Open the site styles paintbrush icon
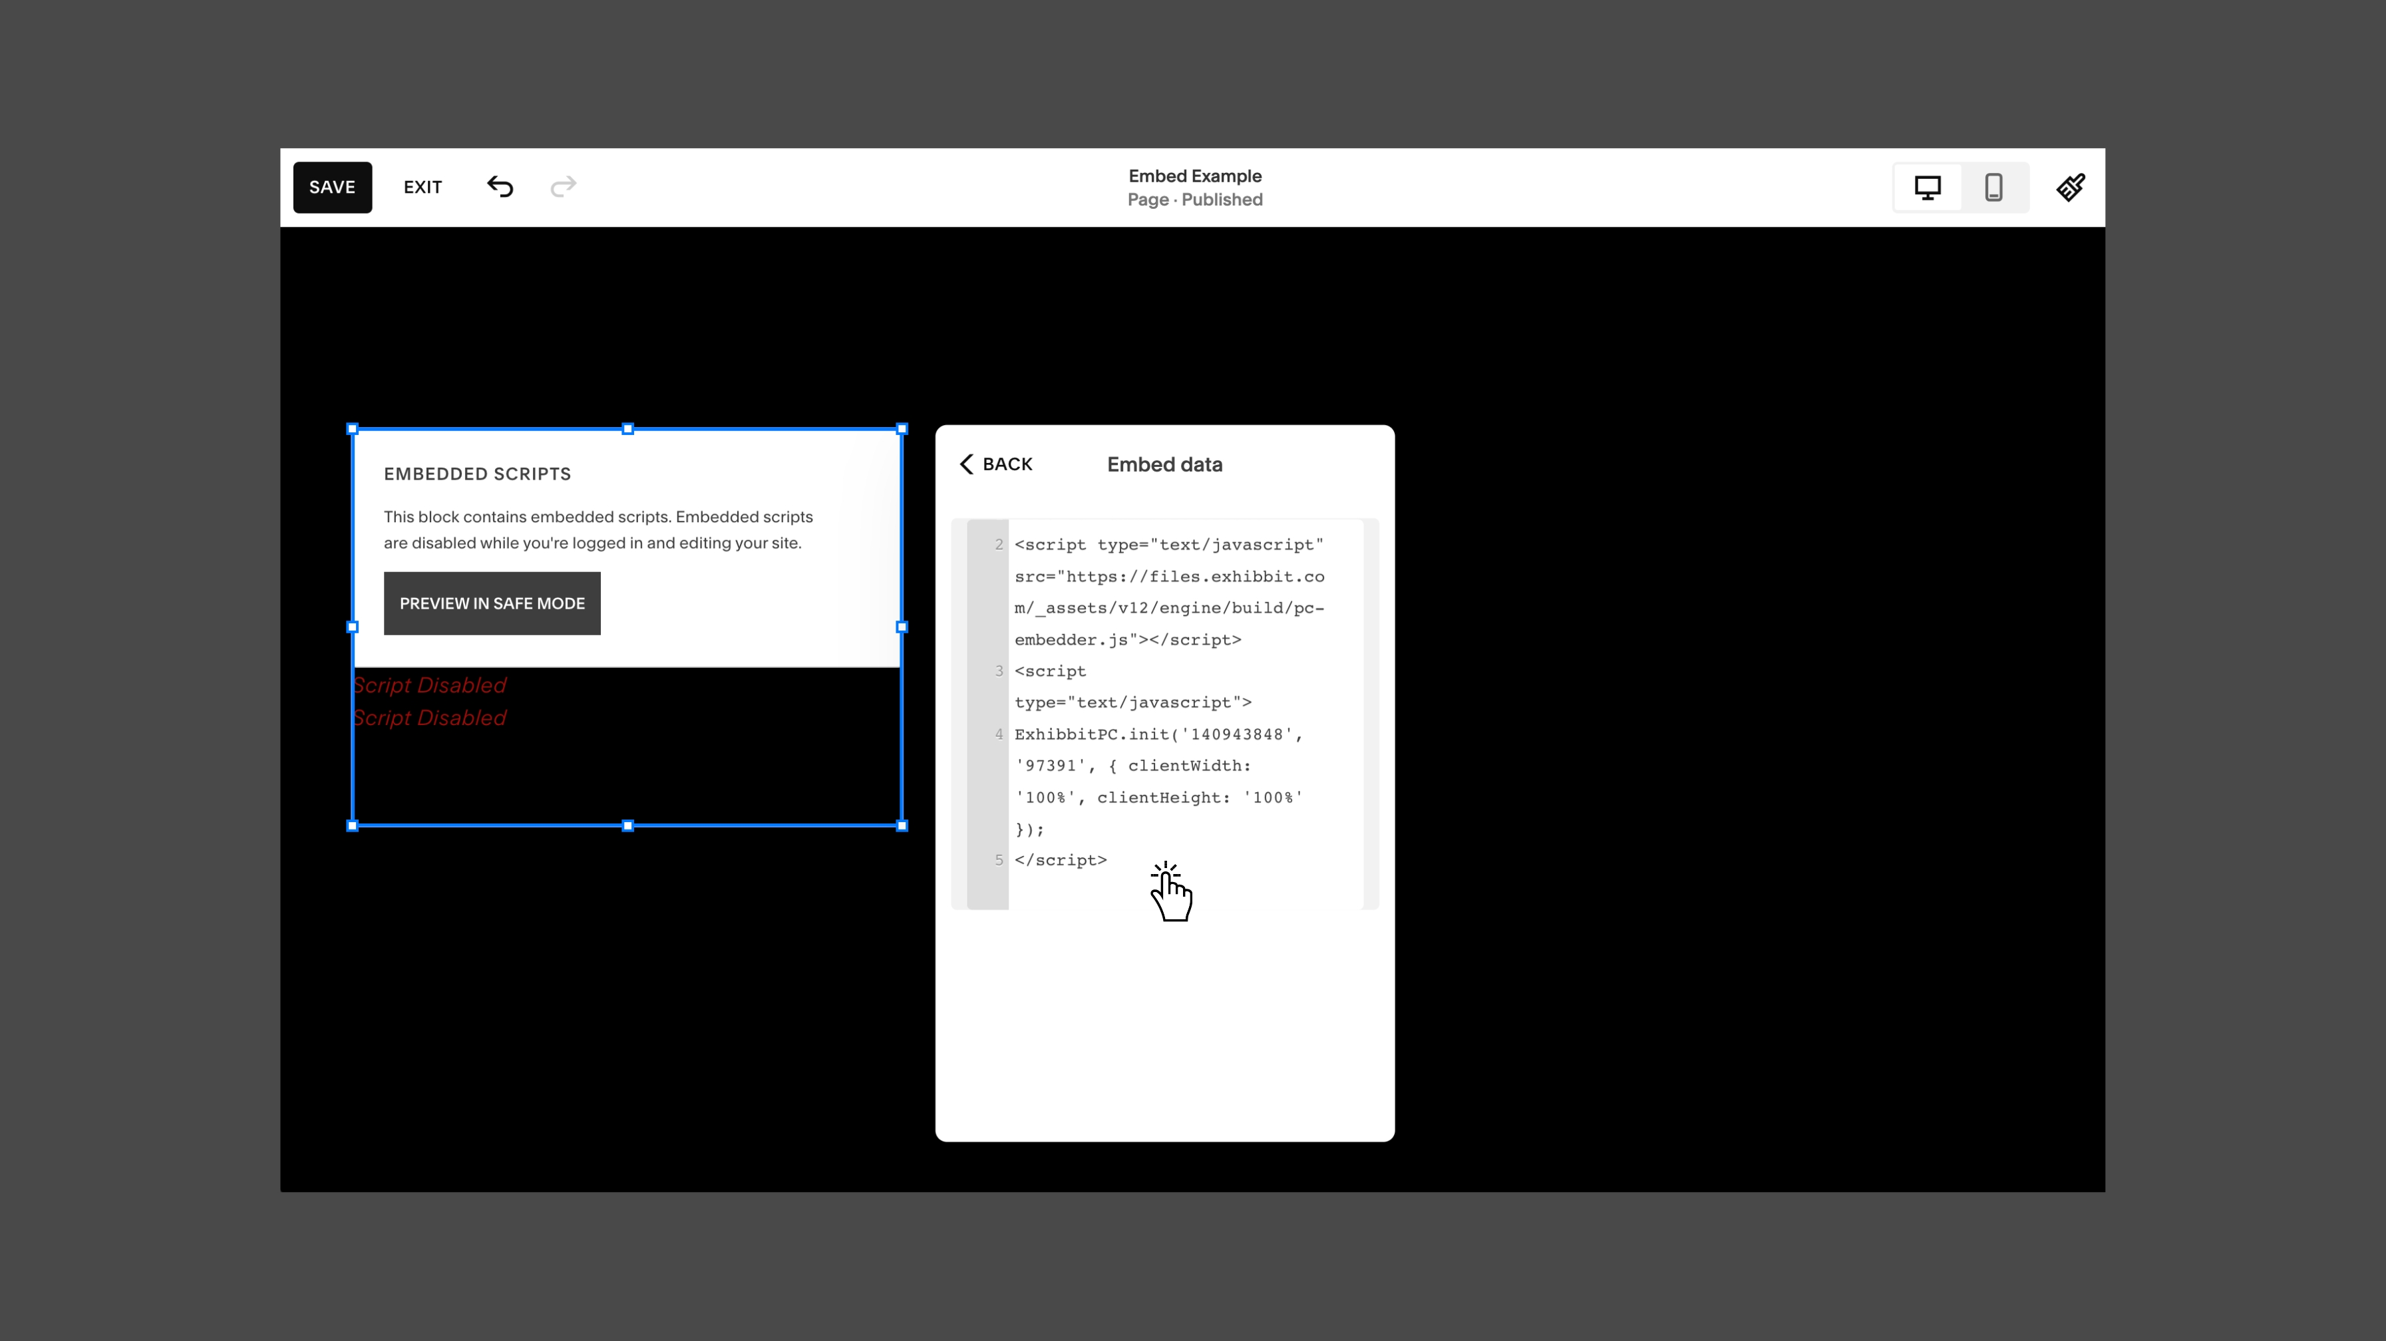 point(2071,187)
